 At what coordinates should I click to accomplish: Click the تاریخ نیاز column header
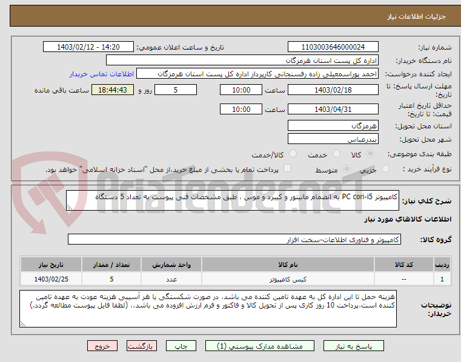pyautogui.click(x=51, y=265)
